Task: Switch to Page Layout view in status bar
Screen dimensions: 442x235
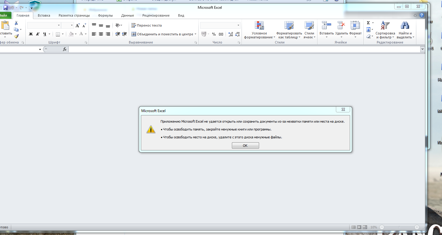Action: coord(359,227)
